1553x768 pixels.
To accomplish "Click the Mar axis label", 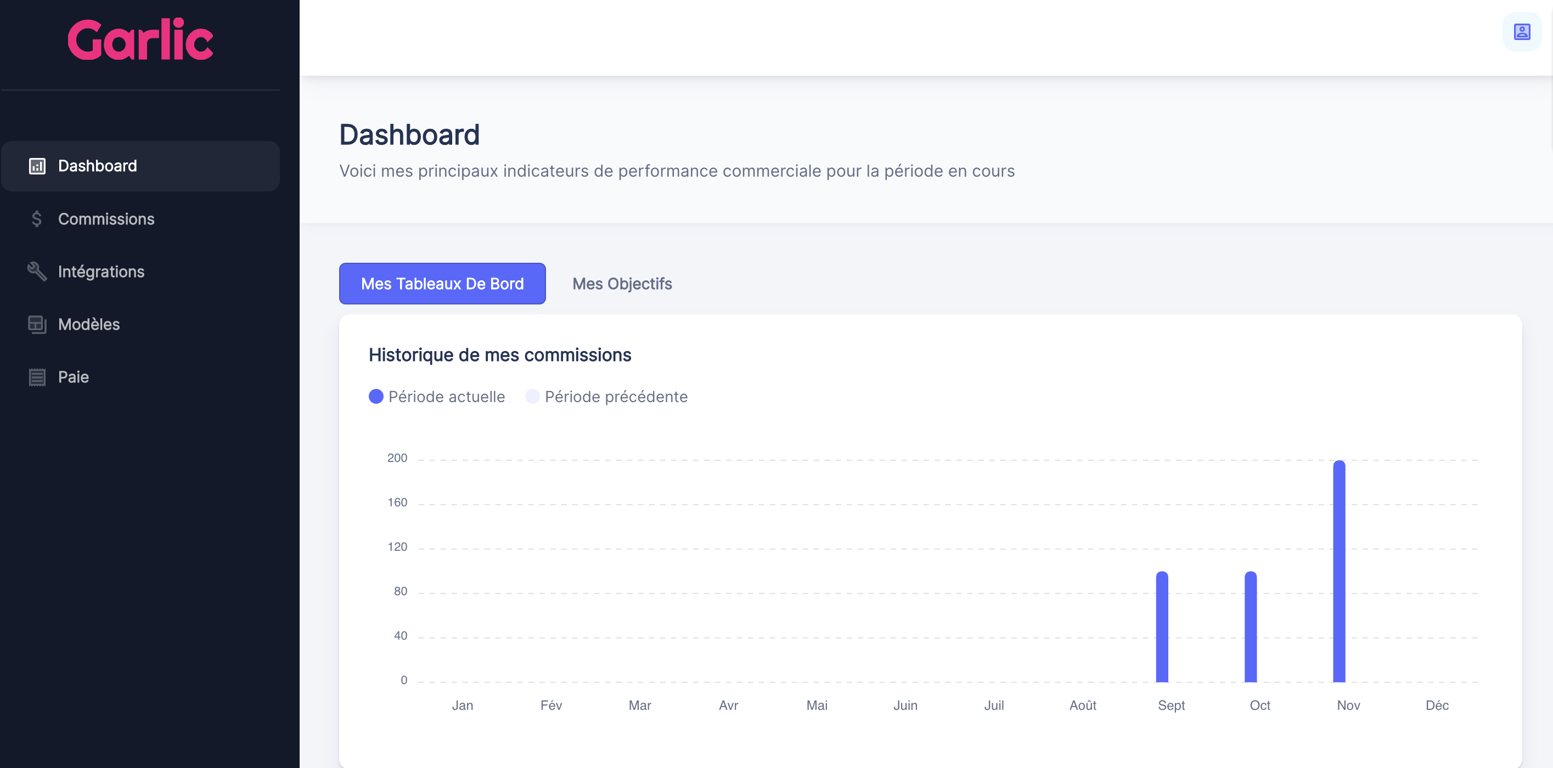I will pos(640,705).
